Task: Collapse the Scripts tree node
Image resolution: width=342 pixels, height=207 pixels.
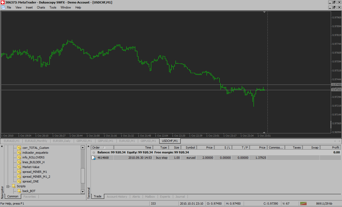Action: 8,186
